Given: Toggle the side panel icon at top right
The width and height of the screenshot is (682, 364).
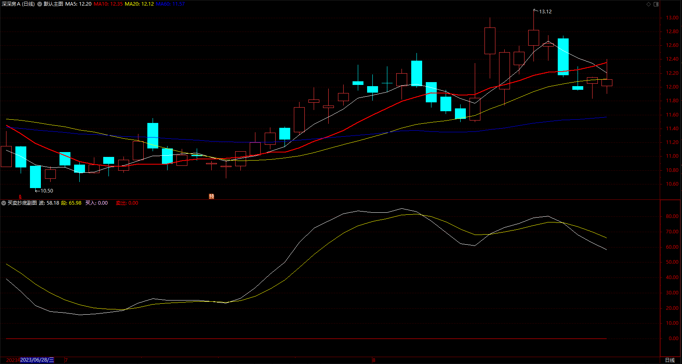Looking at the screenshot, I should point(656,4).
